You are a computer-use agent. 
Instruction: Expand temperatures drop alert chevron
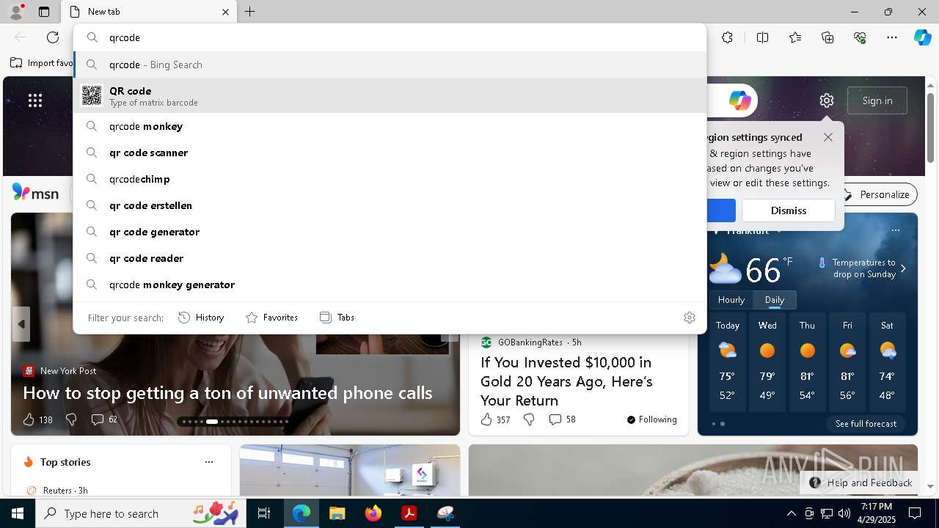click(x=903, y=268)
